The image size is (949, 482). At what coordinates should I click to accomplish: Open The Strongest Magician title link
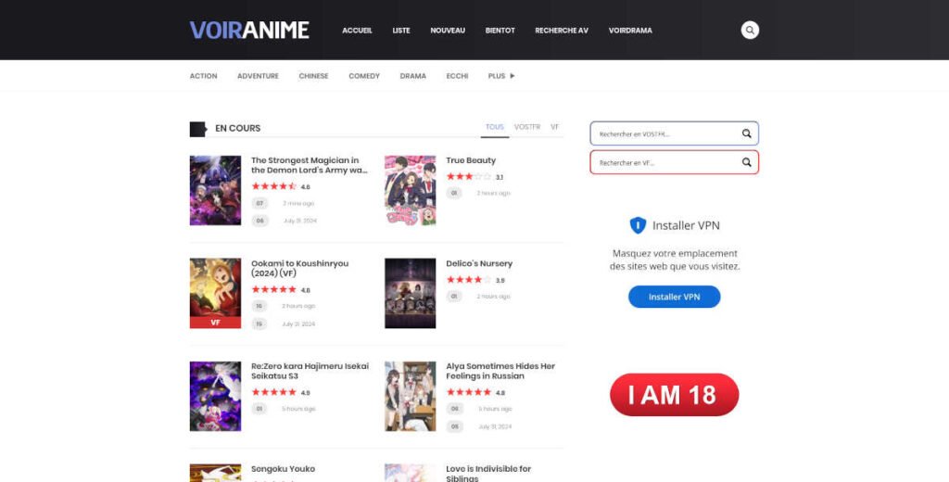coord(310,165)
